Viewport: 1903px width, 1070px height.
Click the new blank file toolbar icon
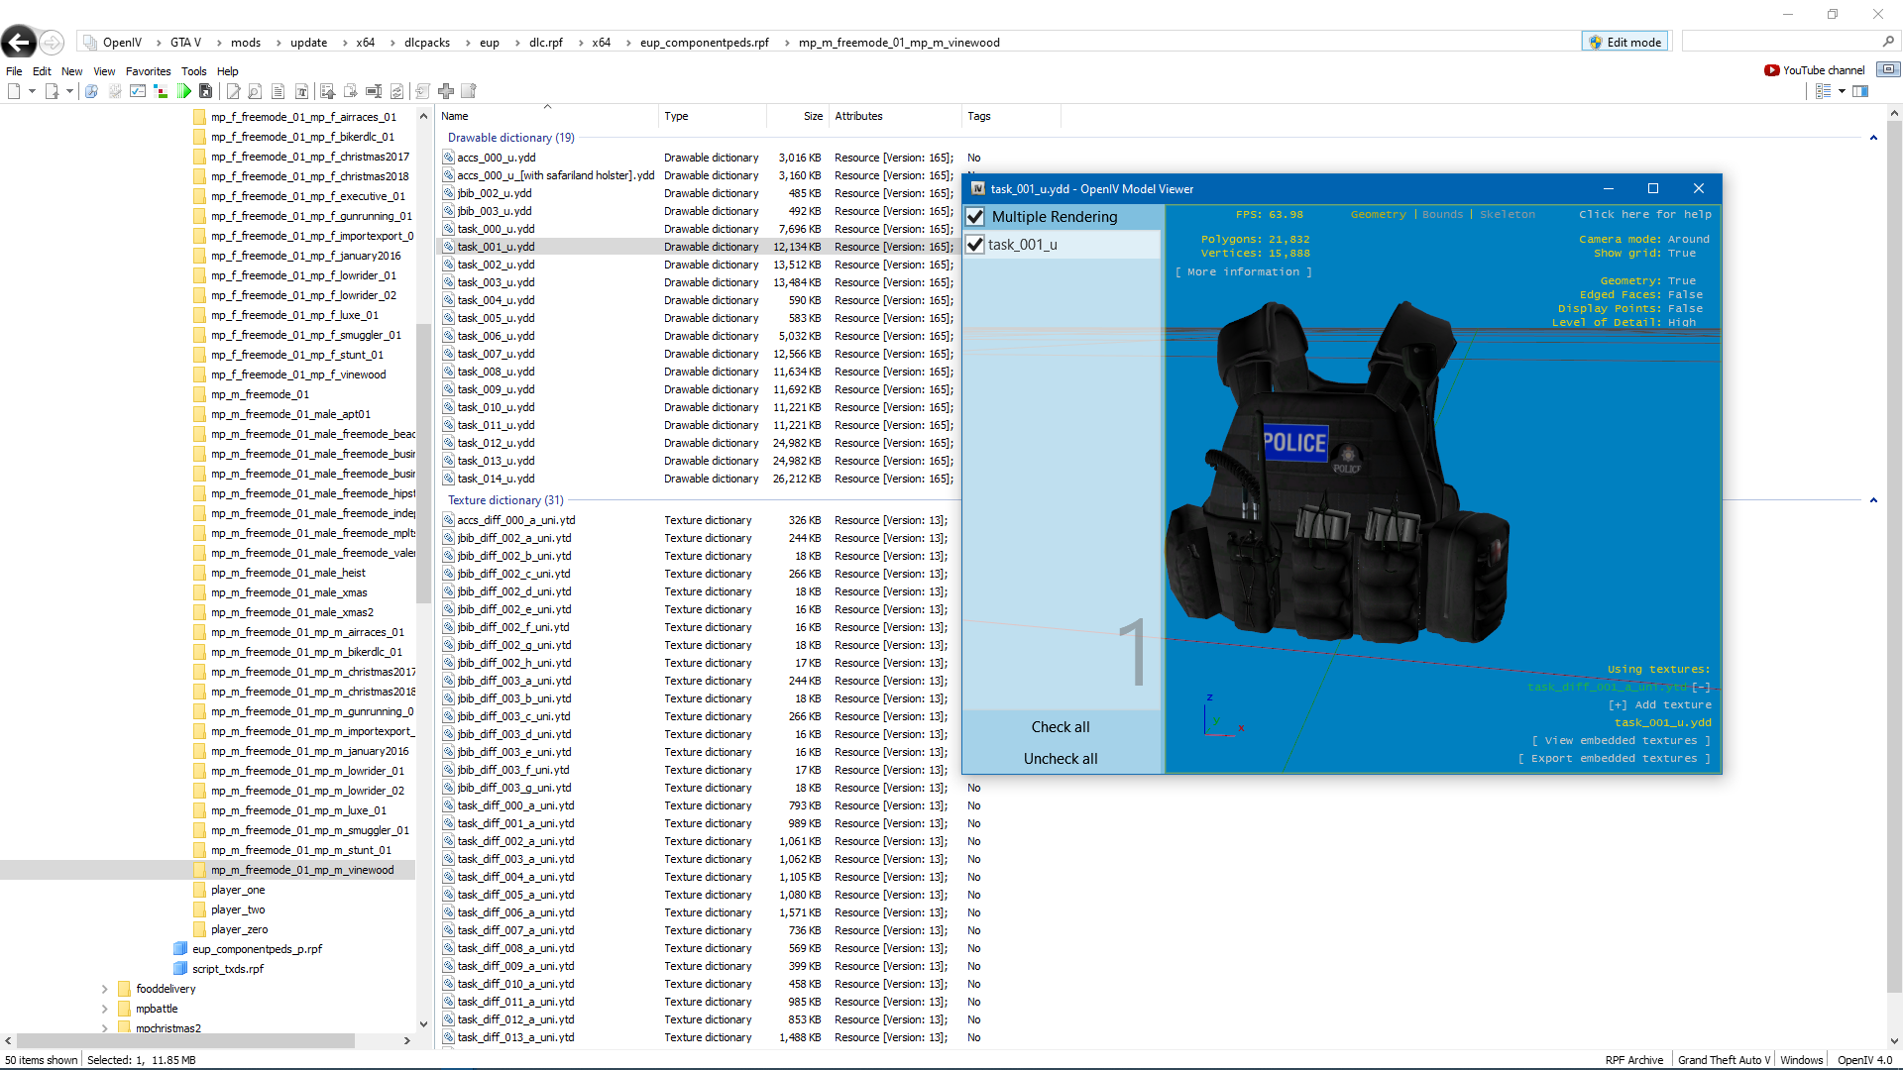tap(14, 91)
